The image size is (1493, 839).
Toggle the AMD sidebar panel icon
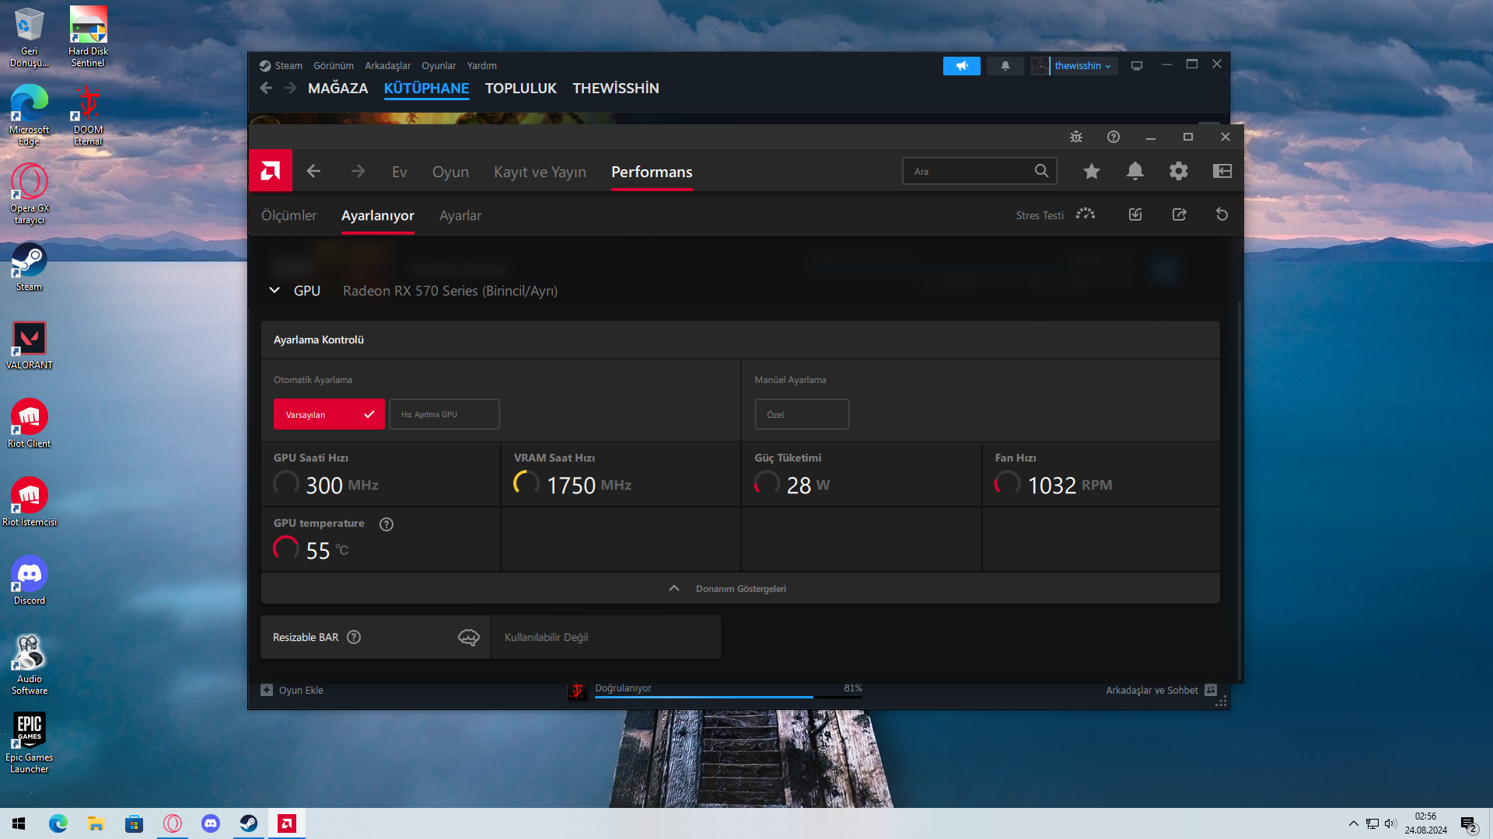pyautogui.click(x=1222, y=171)
